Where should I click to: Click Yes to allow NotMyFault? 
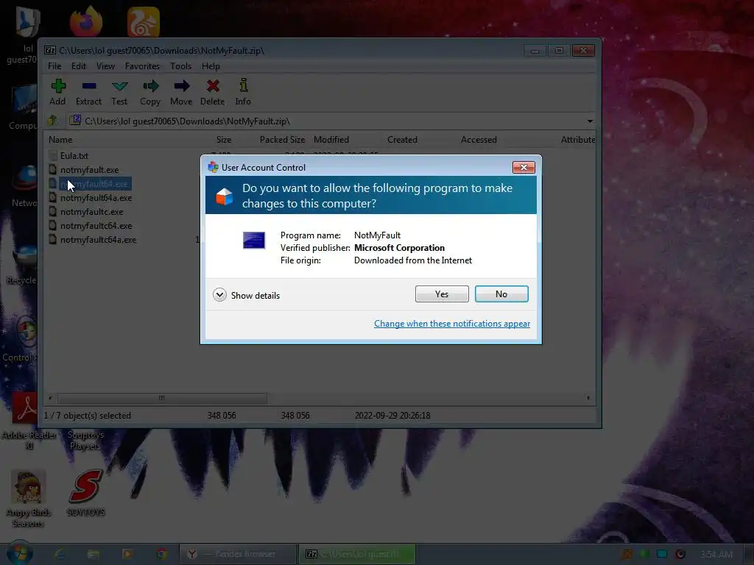pyautogui.click(x=442, y=294)
